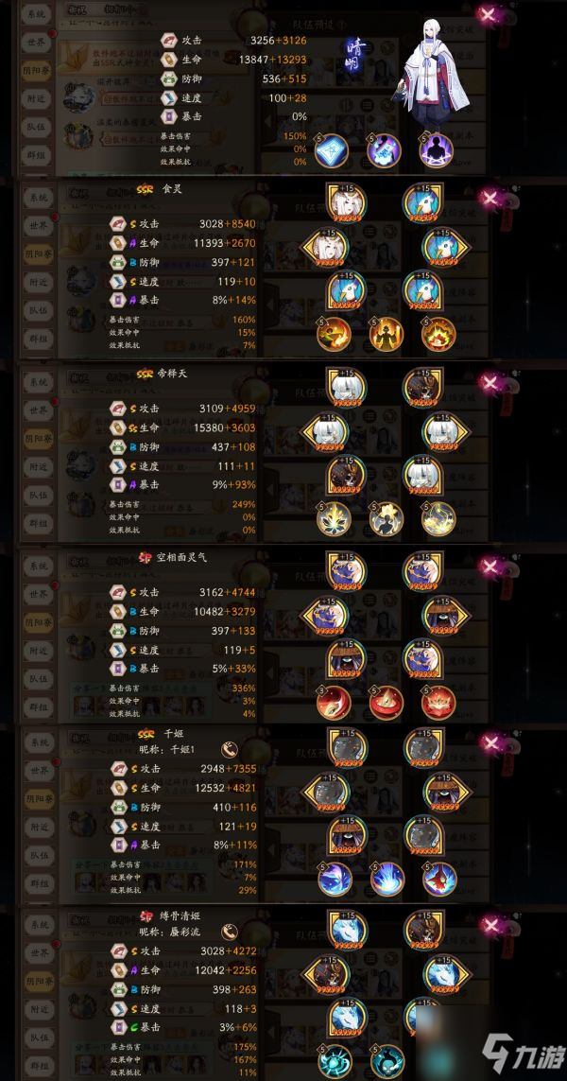View the top-right soul slot of 帝释天
The height and width of the screenshot is (1081, 567).
coord(423,387)
